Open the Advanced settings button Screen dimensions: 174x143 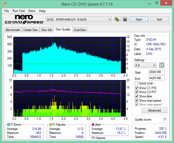pos(154,110)
